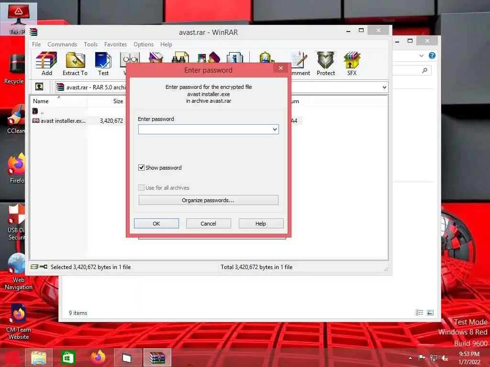Open the CM Team Website desktop icon

(x=18, y=322)
